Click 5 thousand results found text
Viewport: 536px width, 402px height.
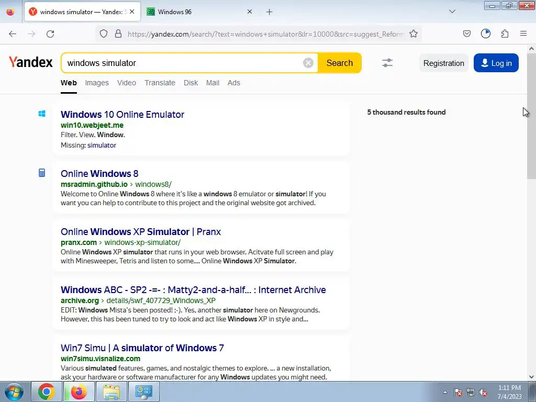click(406, 112)
